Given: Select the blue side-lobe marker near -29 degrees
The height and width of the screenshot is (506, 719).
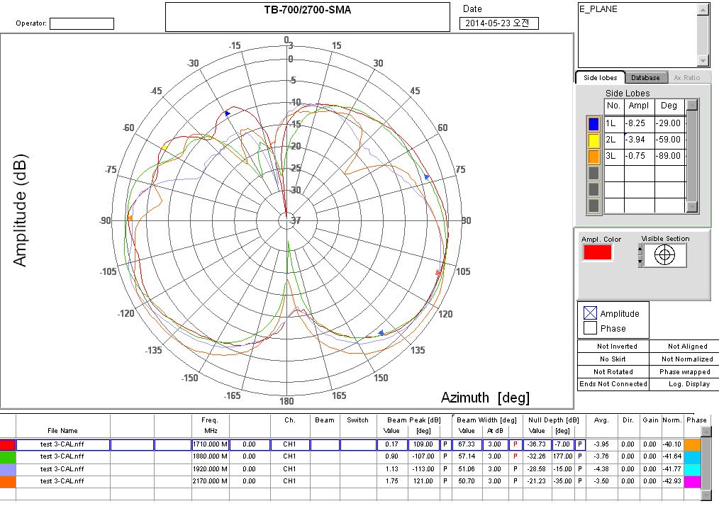Looking at the screenshot, I should pyautogui.click(x=228, y=113).
